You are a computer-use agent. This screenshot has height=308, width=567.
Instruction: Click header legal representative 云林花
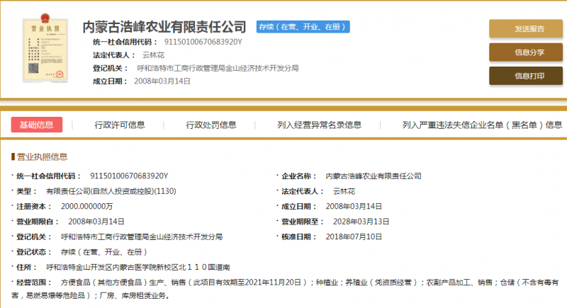pyautogui.click(x=153, y=55)
